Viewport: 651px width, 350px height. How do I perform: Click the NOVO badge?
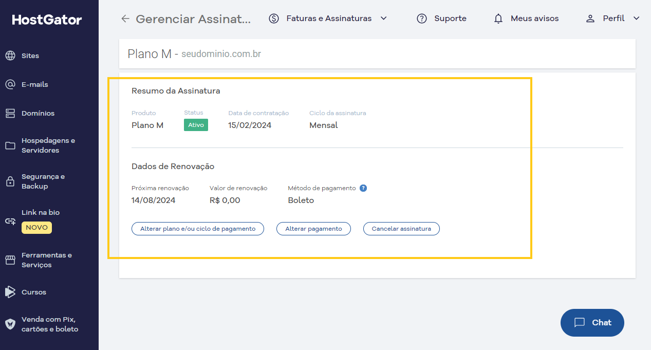pyautogui.click(x=36, y=227)
